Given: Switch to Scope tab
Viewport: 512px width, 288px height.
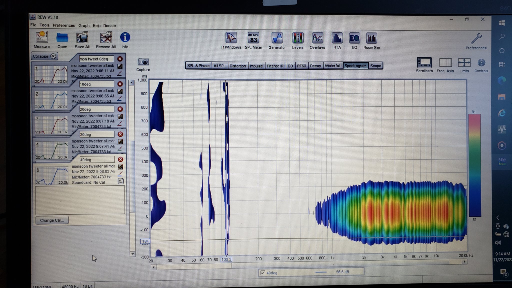Looking at the screenshot, I should click(375, 66).
